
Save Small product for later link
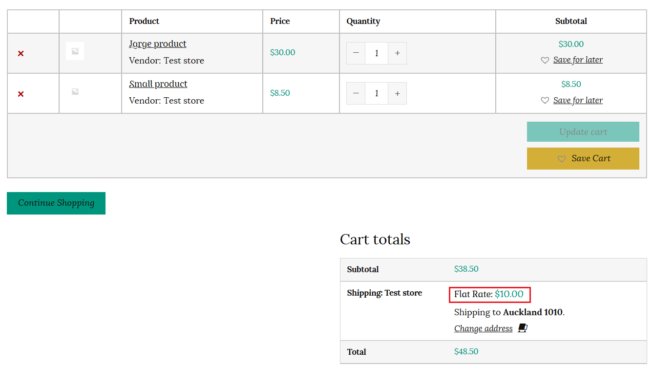click(x=578, y=100)
